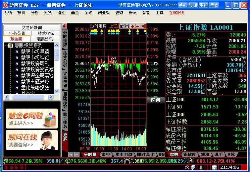This screenshot has width=250, height=172.
Task: Click the 信息 button above chart
Action: click(124, 26)
